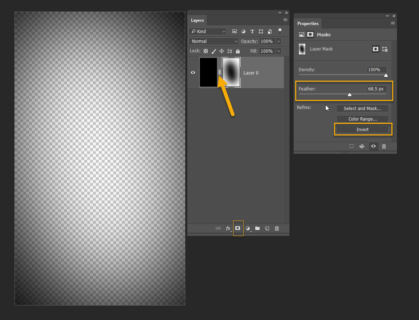The width and height of the screenshot is (419, 320).
Task: Open the Normal blending mode dropdown
Action: pos(213,41)
